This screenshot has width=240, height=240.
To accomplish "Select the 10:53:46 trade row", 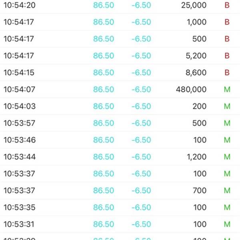I will [120, 140].
